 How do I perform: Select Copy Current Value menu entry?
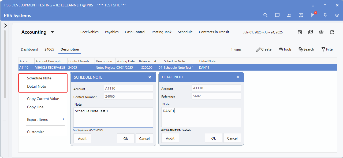coord(43,99)
